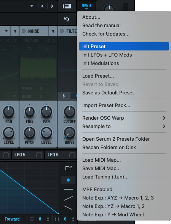
Task: Go to next preset arrow
Action: pos(52,6)
